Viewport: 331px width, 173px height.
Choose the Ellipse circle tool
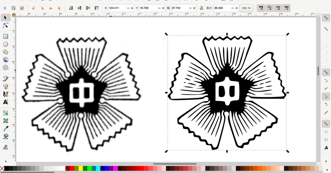pos(6,44)
